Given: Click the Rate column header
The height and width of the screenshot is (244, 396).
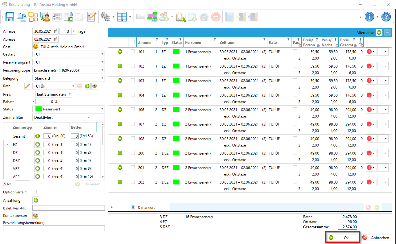Looking at the screenshot, I should point(279,42).
